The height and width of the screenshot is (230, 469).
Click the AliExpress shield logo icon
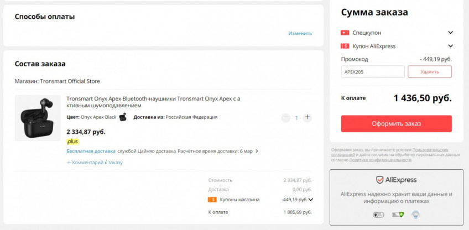[379, 180]
